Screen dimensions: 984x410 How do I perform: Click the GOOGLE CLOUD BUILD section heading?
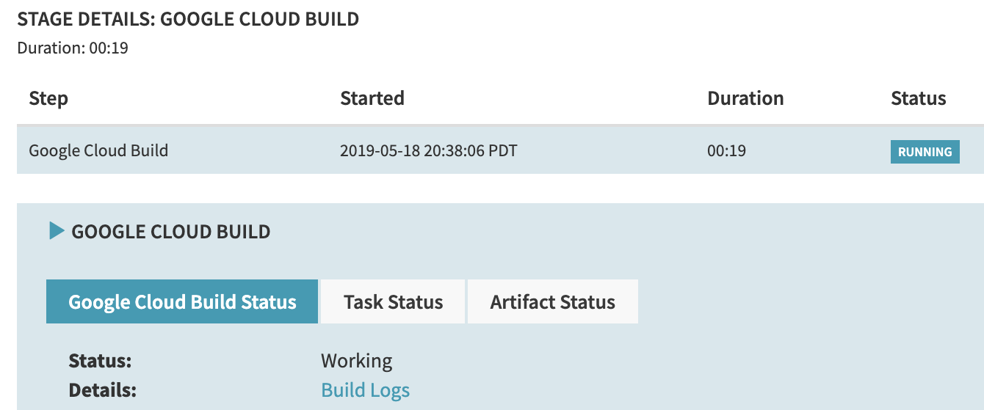coord(170,233)
